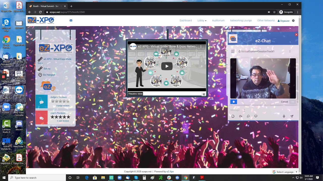Close the Booth - Virtual Summit tab
Viewport: 323px width, 181px height.
(65, 6)
